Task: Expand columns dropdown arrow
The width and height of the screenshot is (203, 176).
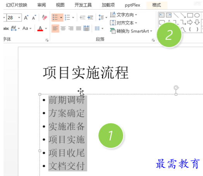Action: [102, 28]
